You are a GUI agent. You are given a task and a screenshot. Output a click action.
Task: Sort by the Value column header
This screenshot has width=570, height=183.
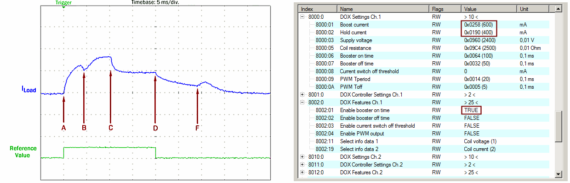[x=489, y=9]
